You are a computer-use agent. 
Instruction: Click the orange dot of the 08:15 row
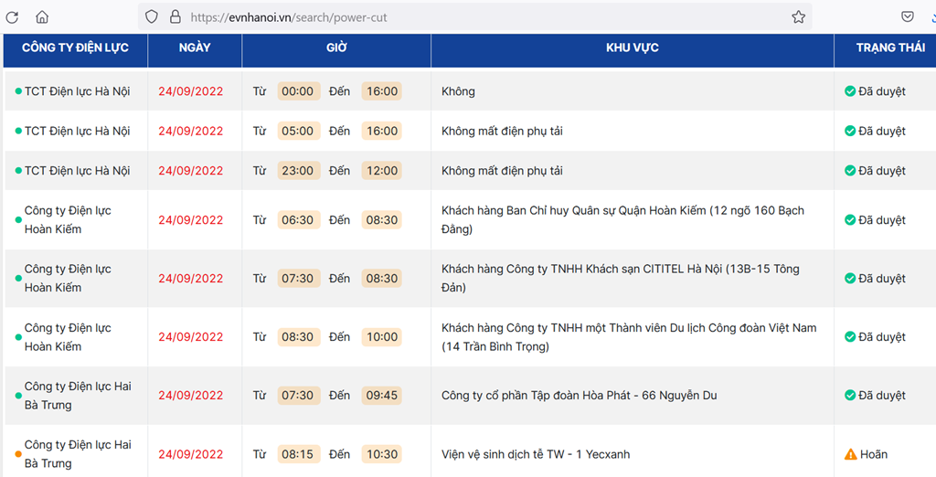[x=18, y=454]
